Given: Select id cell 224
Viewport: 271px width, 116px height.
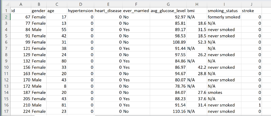Looking at the screenshot, I should (21, 111).
